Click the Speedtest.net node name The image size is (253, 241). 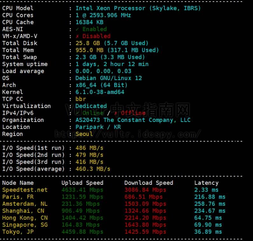25,190
